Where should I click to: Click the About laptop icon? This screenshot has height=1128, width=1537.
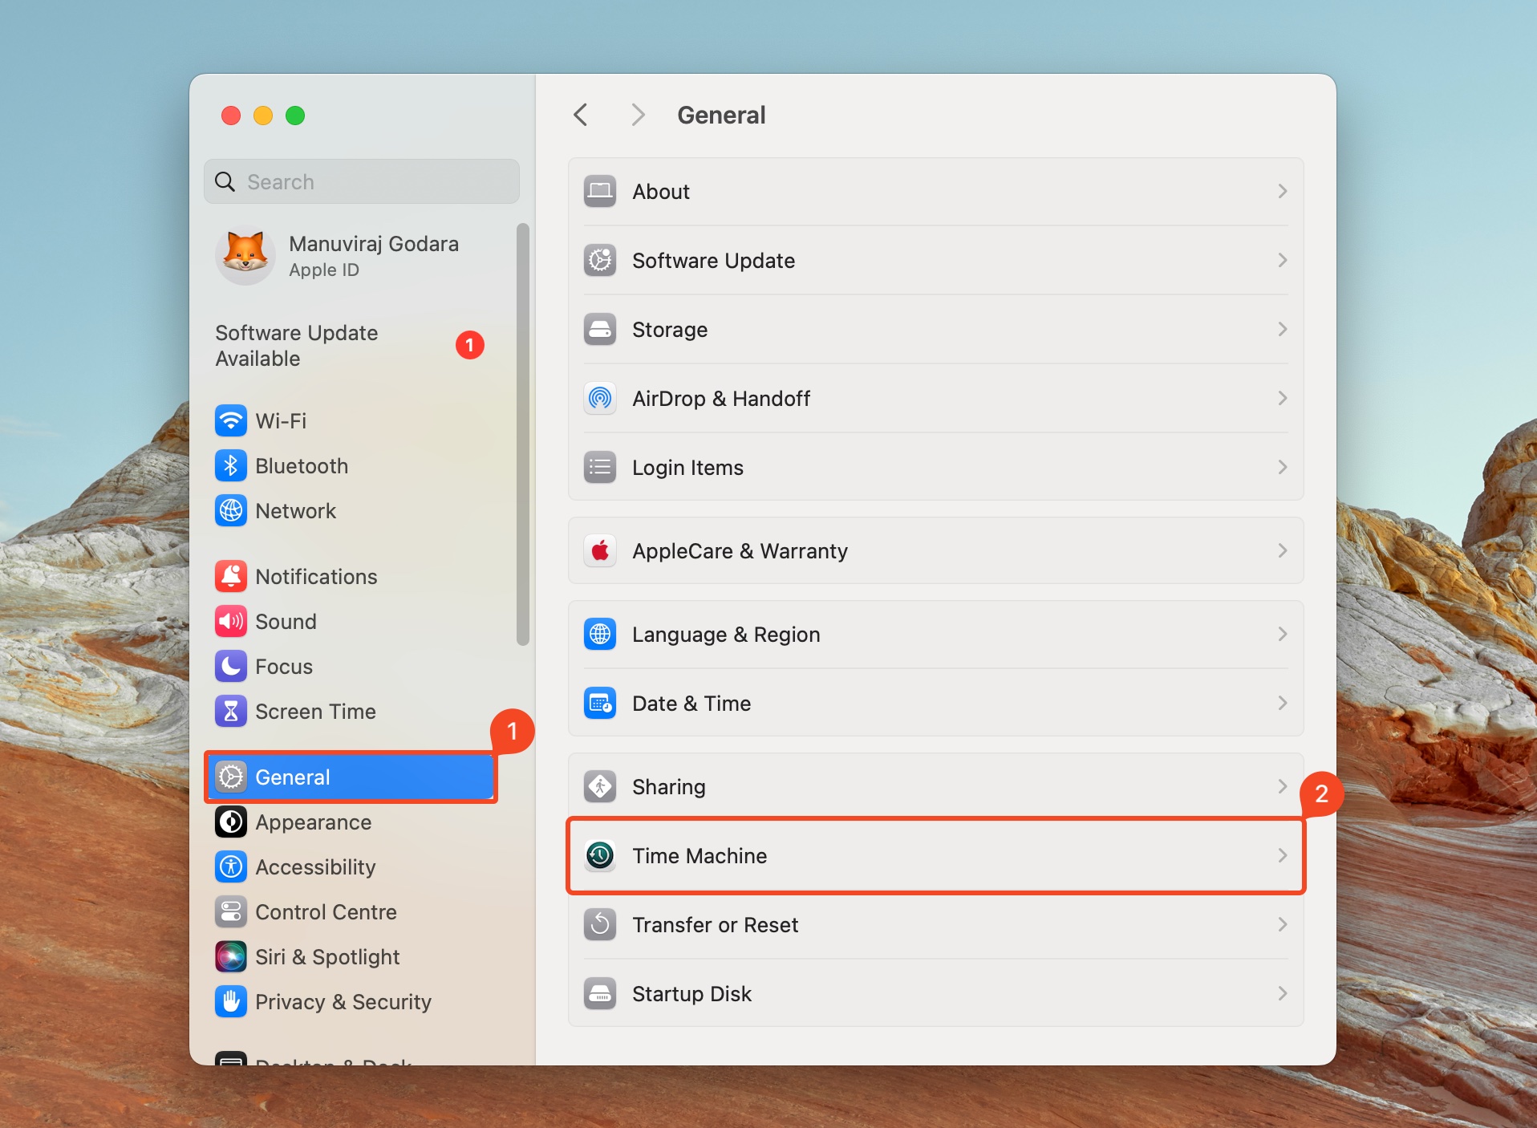(x=600, y=191)
